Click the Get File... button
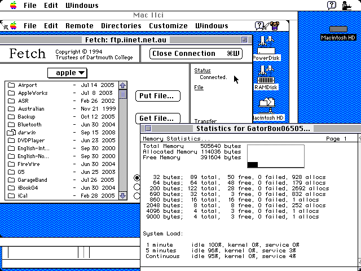 (158, 118)
